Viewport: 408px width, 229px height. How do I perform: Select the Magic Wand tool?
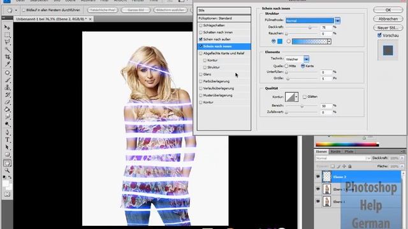pos(7,50)
